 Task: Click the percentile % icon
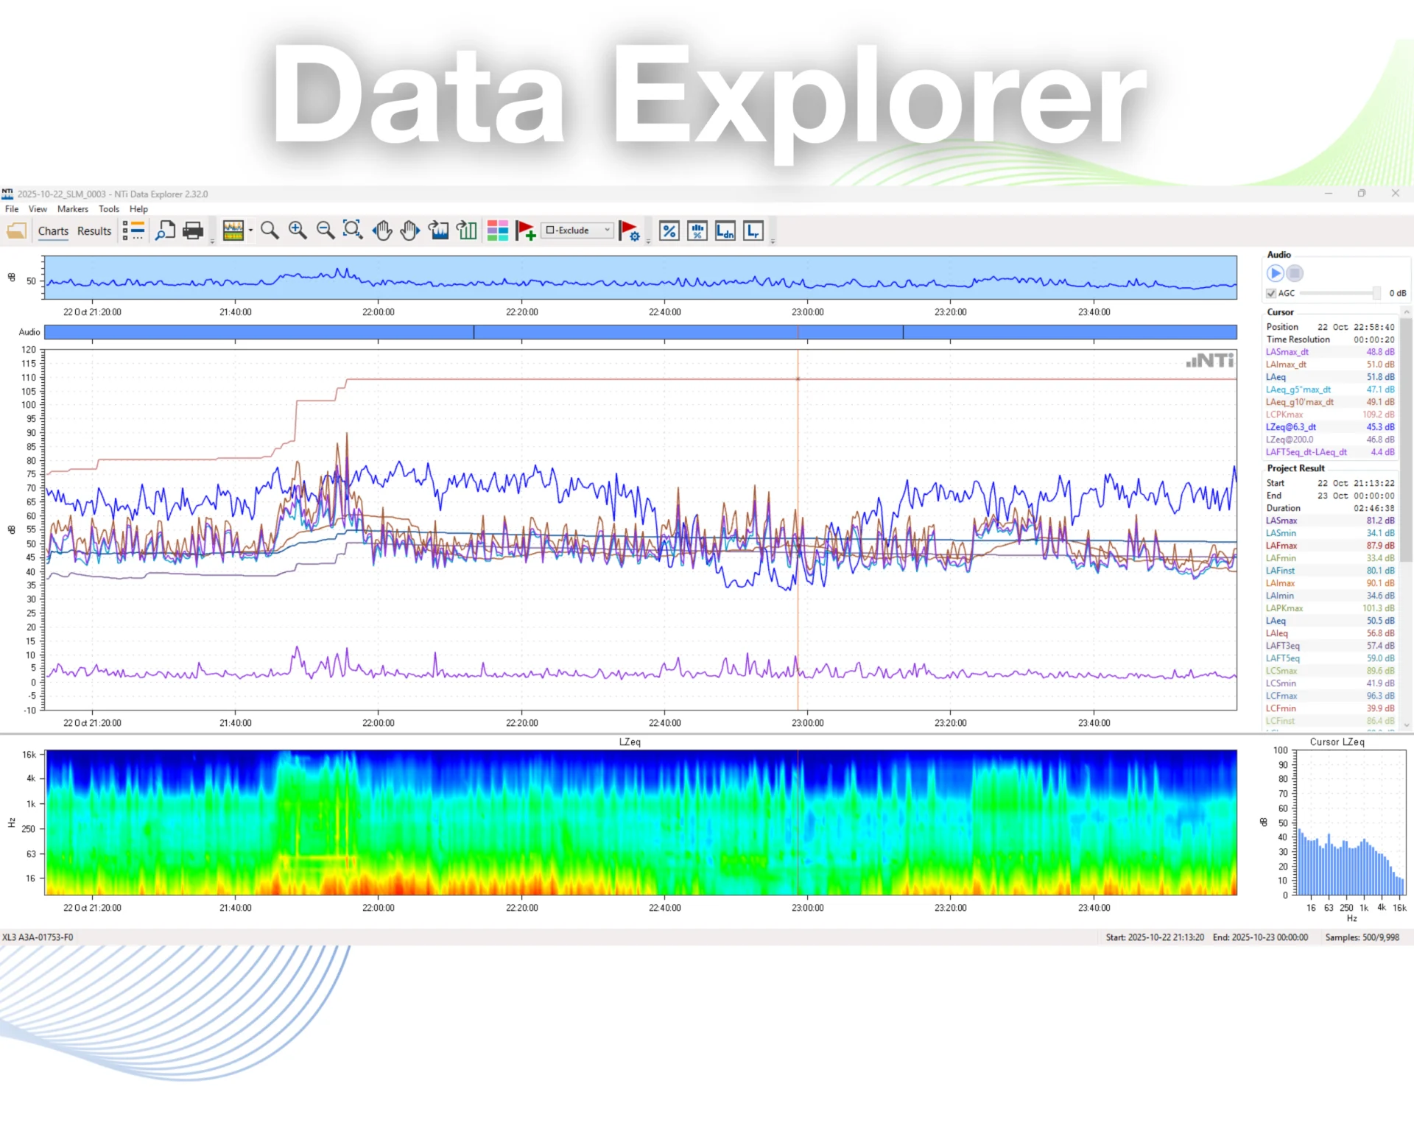[669, 231]
